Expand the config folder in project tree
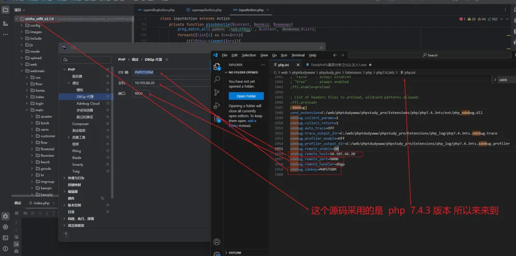Image resolution: width=516 pixels, height=256 pixels. click(x=21, y=25)
